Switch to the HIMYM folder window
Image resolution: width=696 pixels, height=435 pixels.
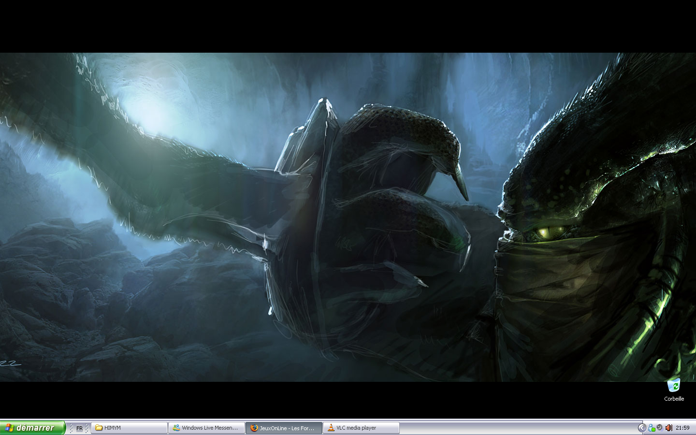click(x=129, y=428)
